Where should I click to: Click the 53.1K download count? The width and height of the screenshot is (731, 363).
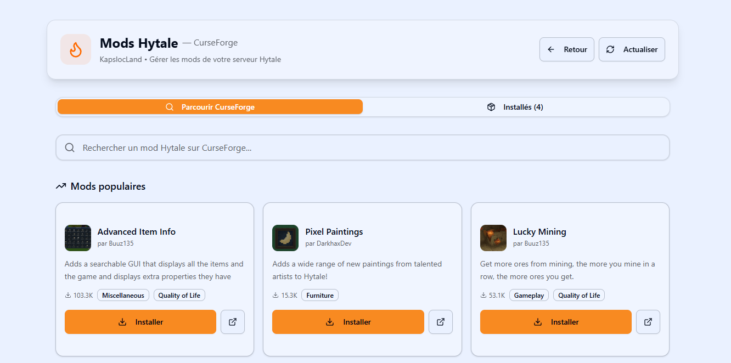[493, 296]
